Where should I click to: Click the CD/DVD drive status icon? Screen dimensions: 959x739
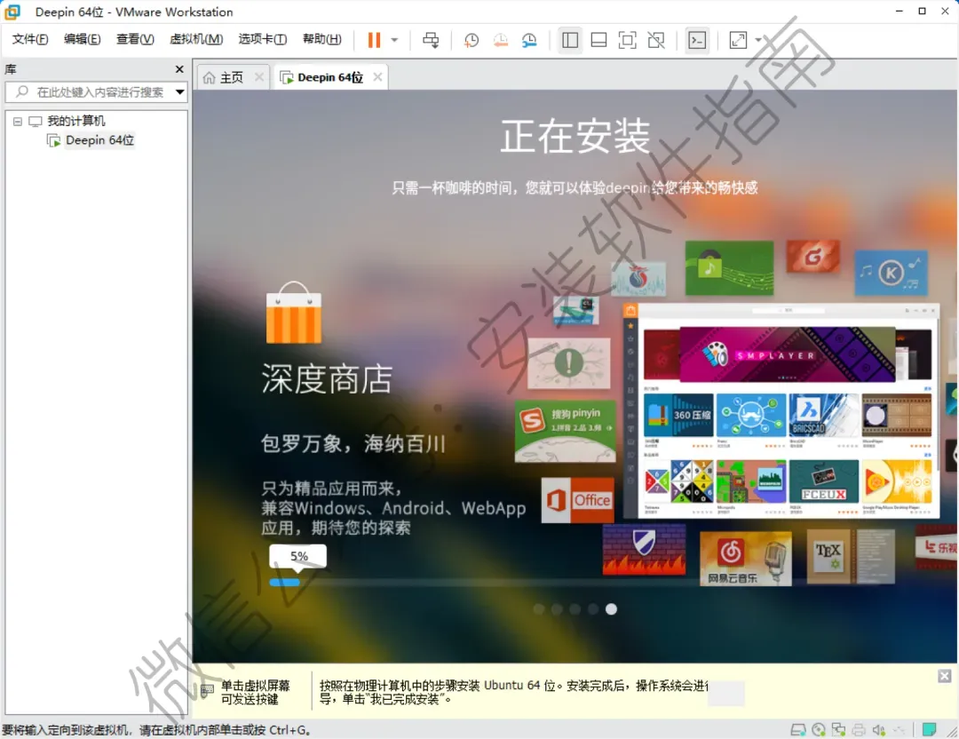point(819,729)
